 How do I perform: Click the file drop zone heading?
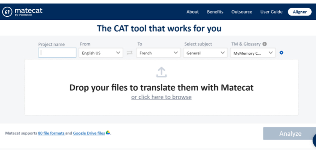[162, 88]
